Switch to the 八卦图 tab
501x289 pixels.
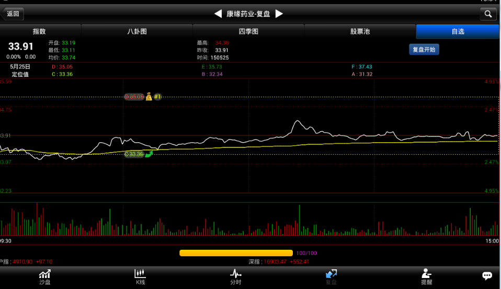tap(136, 31)
